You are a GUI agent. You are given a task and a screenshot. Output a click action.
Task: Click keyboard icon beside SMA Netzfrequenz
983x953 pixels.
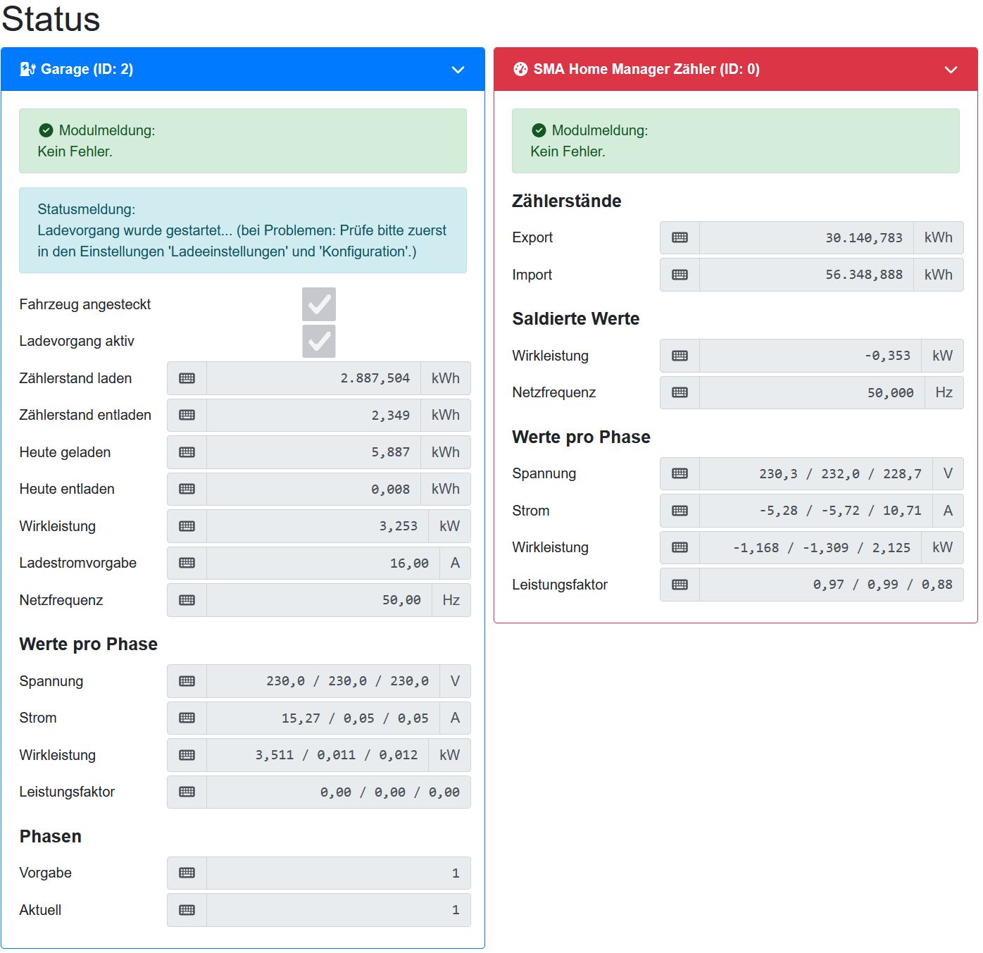(x=680, y=392)
